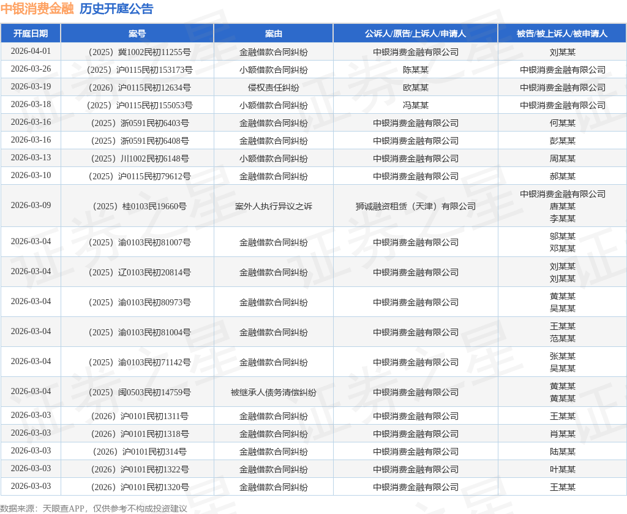Click defendant 张某某
The width and height of the screenshot is (627, 514).
(562, 356)
